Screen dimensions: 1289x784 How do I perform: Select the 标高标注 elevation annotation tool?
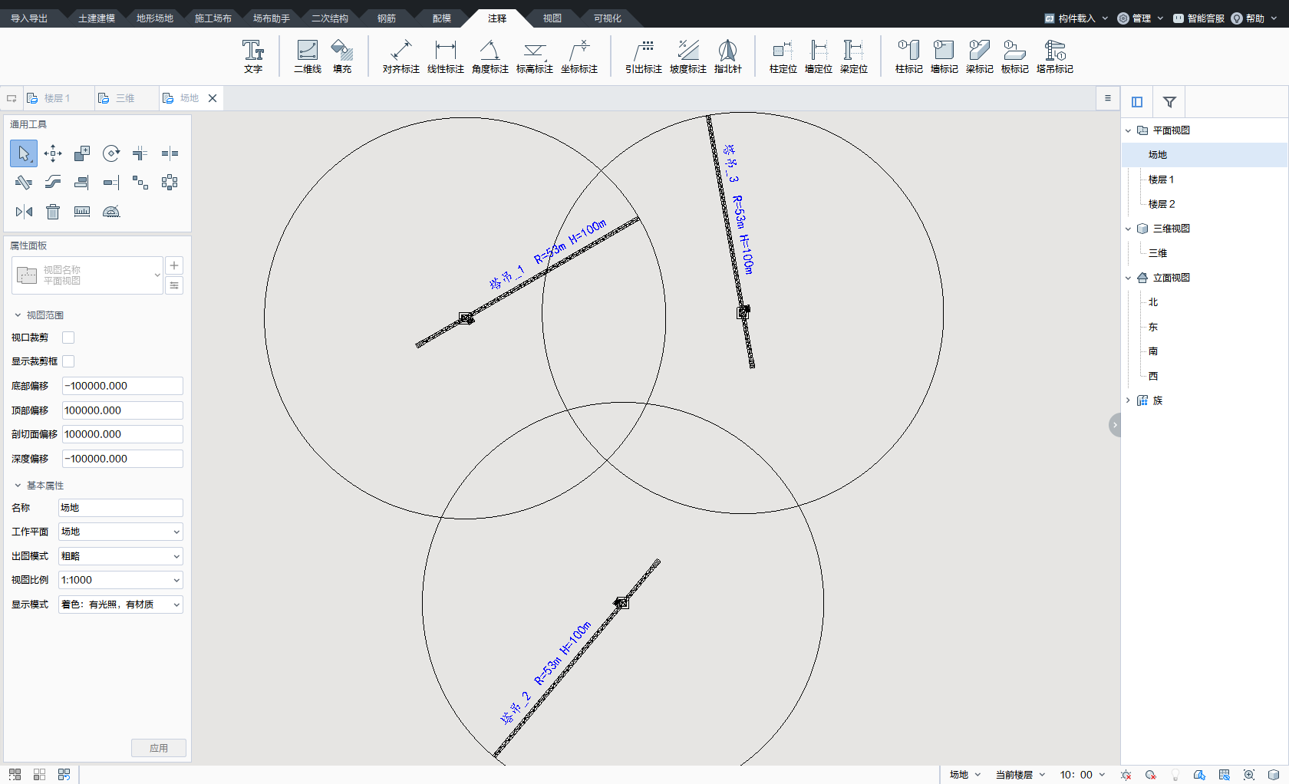(534, 56)
